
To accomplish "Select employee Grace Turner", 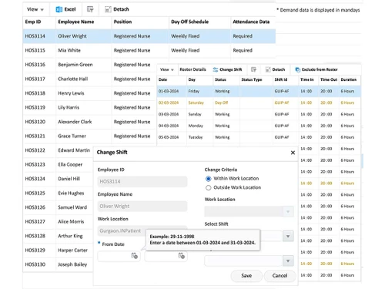I will tap(72, 136).
